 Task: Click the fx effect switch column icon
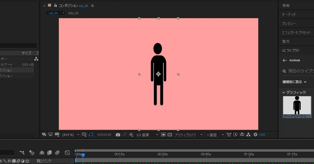click(9, 161)
